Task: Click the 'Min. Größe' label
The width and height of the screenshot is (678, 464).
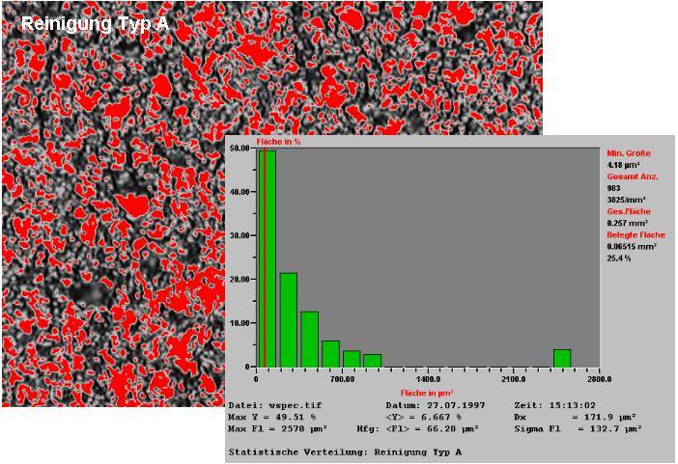Action: [x=629, y=153]
